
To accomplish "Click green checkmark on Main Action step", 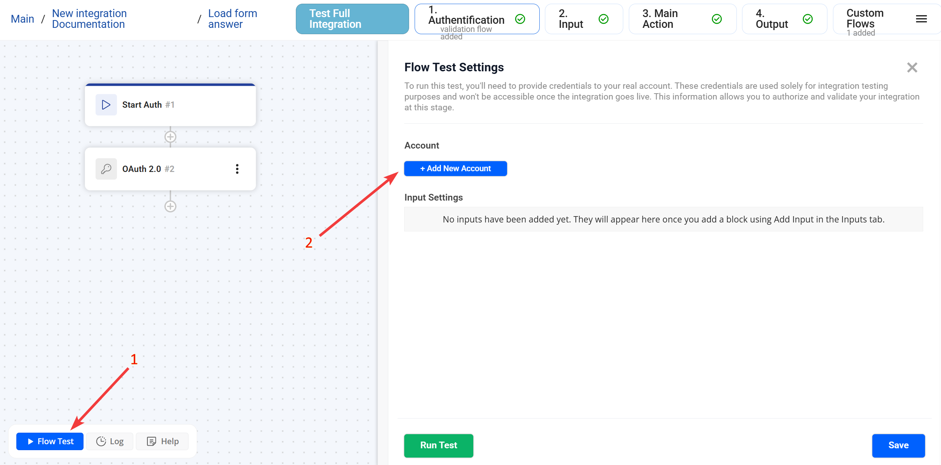I will click(717, 19).
